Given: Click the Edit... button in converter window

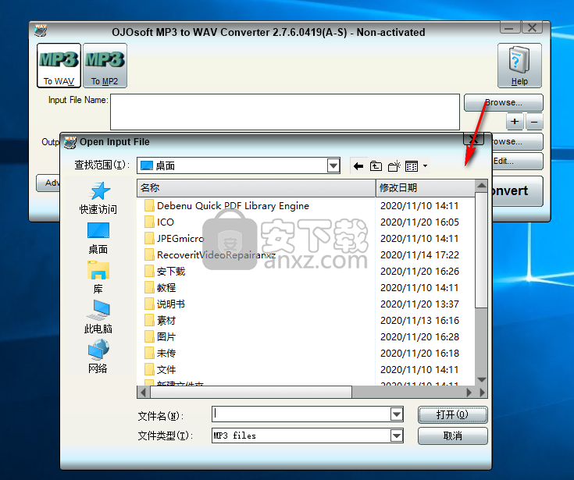Looking at the screenshot, I should (517, 161).
